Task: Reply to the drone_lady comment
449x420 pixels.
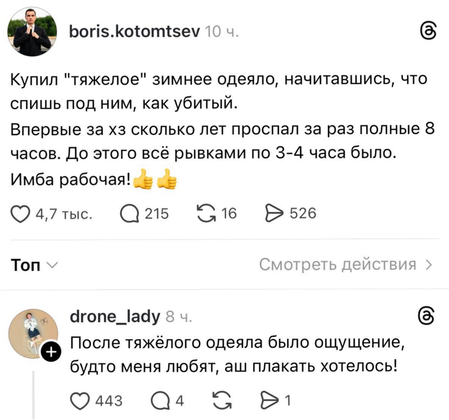Action: click(161, 401)
